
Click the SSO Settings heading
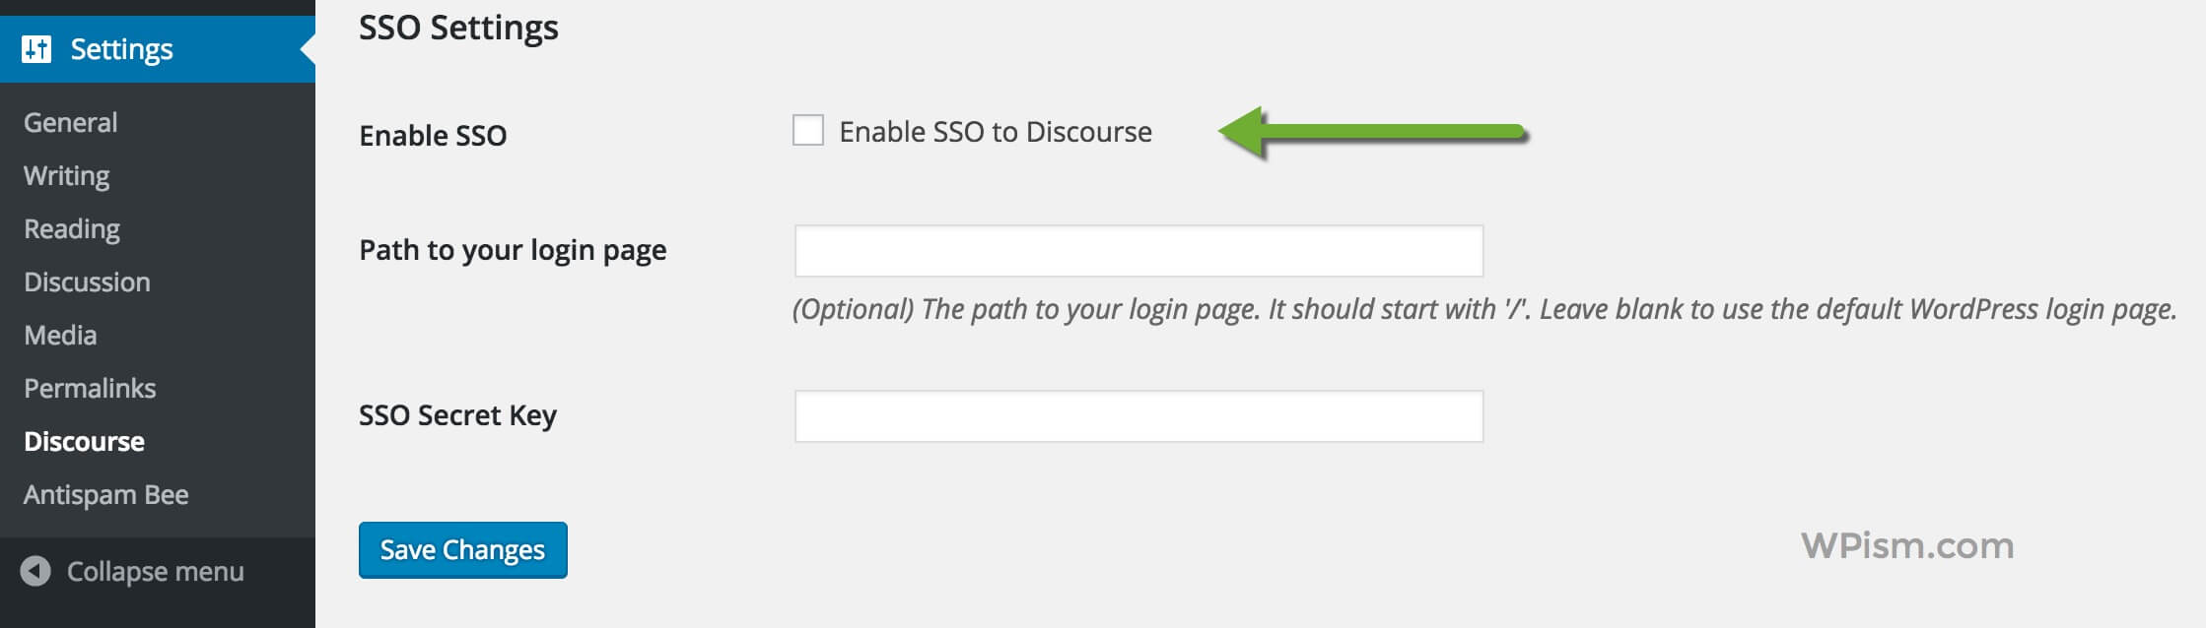coord(458,28)
